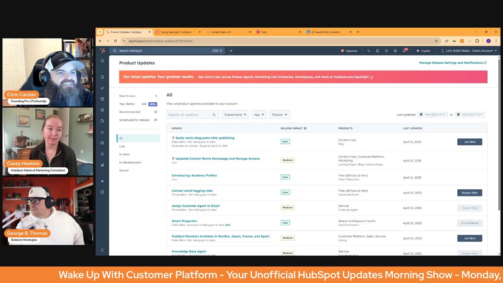Open Breeze sparkle icon in sidebar

click(x=102, y=181)
